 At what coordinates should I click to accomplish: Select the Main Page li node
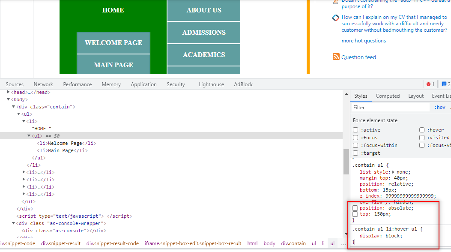point(62,150)
